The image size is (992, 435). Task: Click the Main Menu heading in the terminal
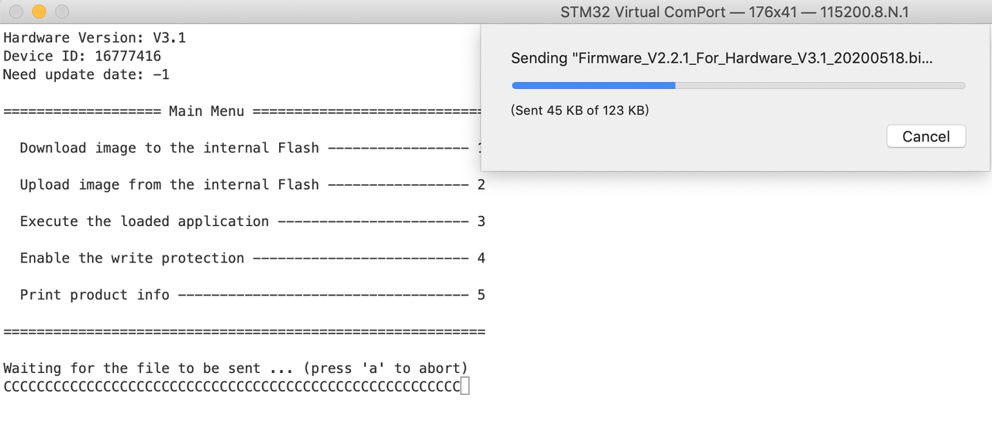[x=206, y=111]
